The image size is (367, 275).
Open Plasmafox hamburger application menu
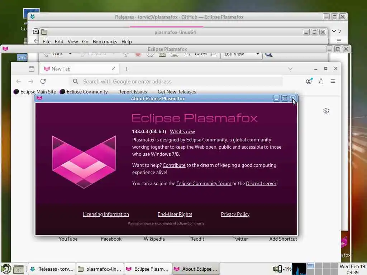[333, 81]
